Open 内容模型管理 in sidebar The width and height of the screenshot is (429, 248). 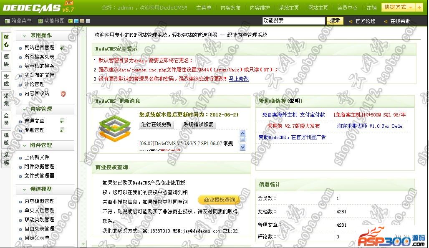tap(39, 201)
